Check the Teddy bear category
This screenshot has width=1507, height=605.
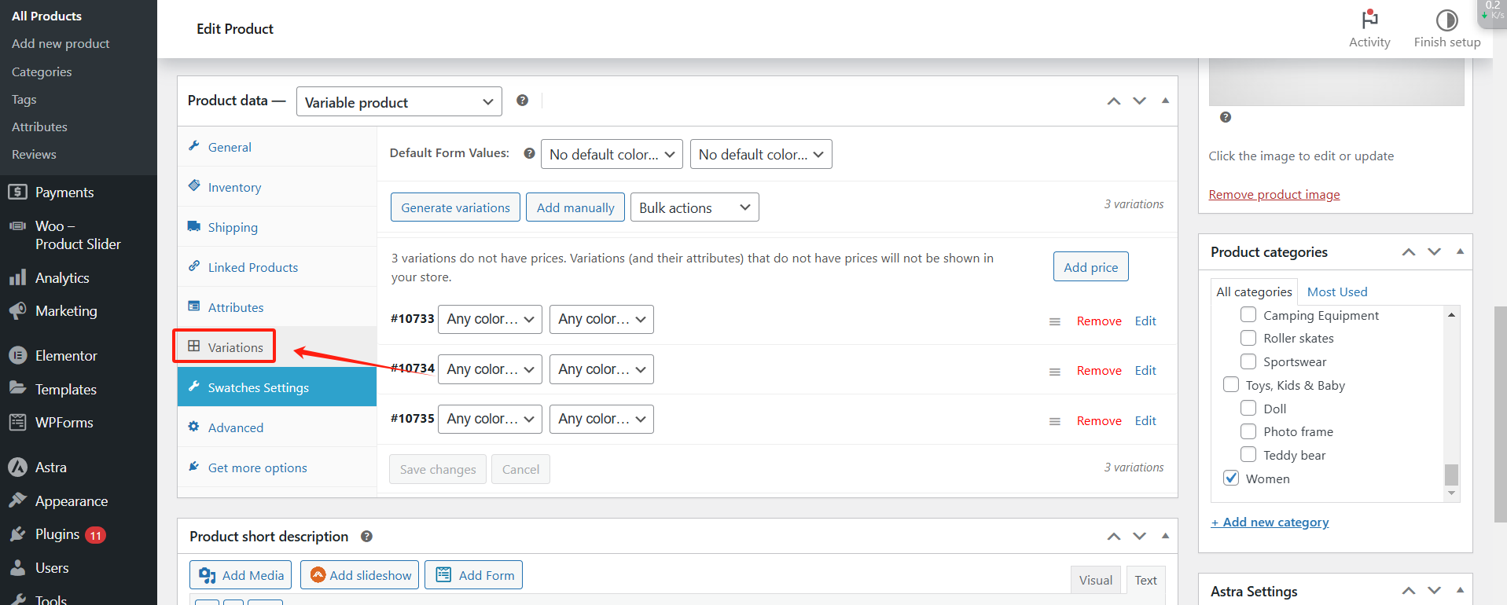[1248, 455]
